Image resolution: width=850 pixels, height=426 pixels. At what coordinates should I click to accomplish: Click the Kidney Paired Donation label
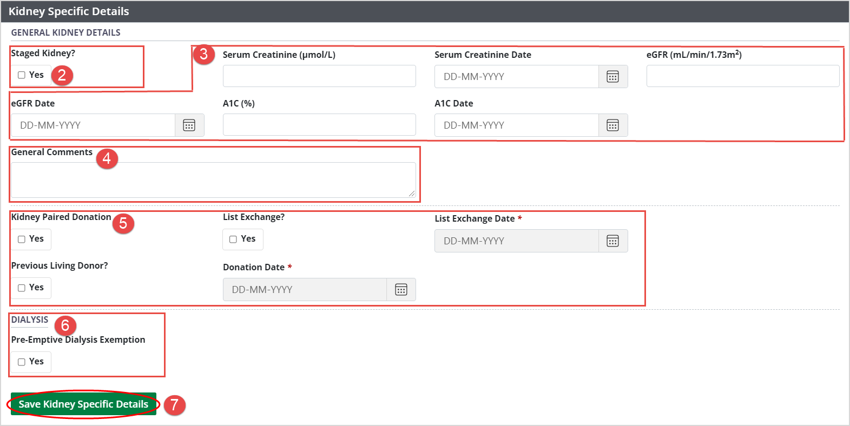(61, 217)
